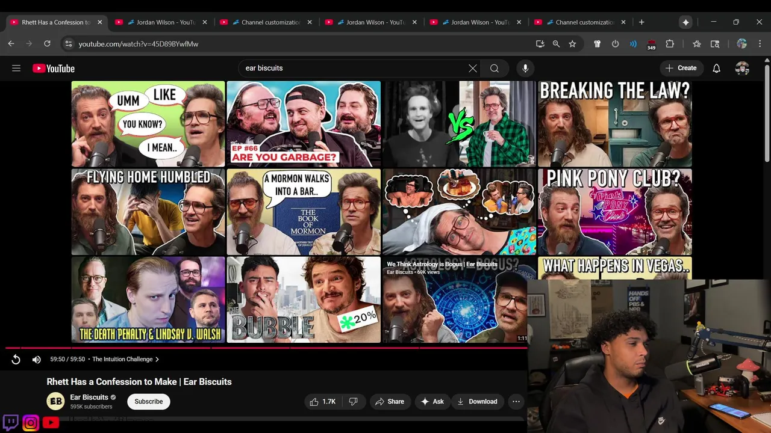Image resolution: width=771 pixels, height=433 pixels.
Task: Open the 'UMM LIKE YOU KNOW?' suggested video
Action: pyautogui.click(x=148, y=124)
